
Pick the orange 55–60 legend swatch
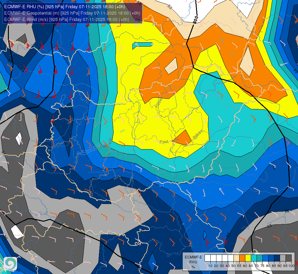[x=242, y=258]
